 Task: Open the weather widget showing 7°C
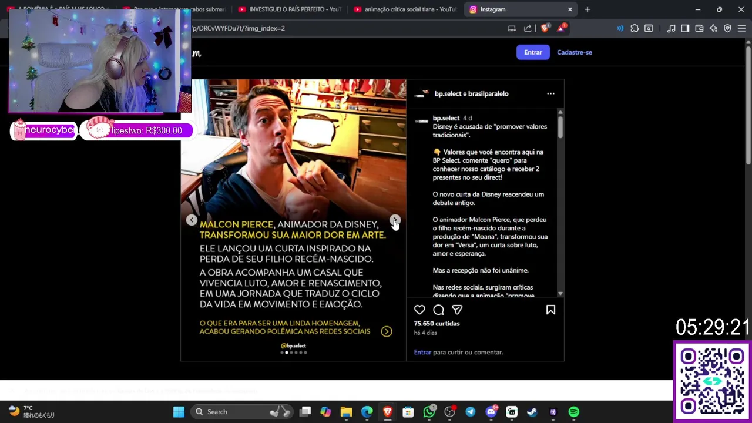click(x=32, y=411)
